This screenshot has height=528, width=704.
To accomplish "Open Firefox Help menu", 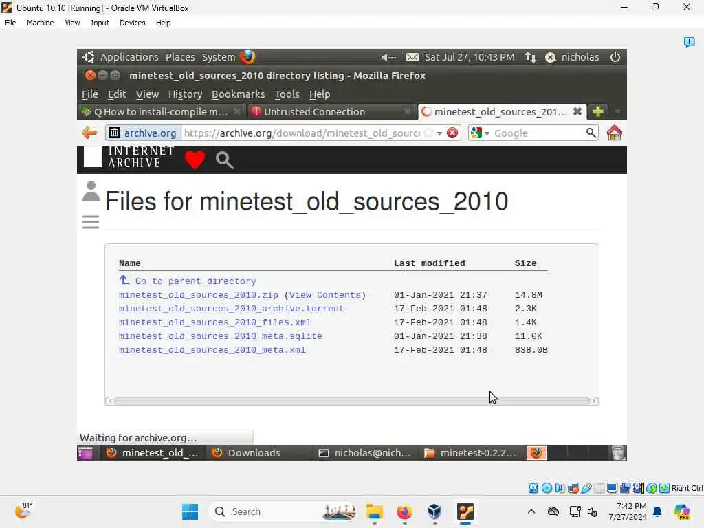I will 320,94.
